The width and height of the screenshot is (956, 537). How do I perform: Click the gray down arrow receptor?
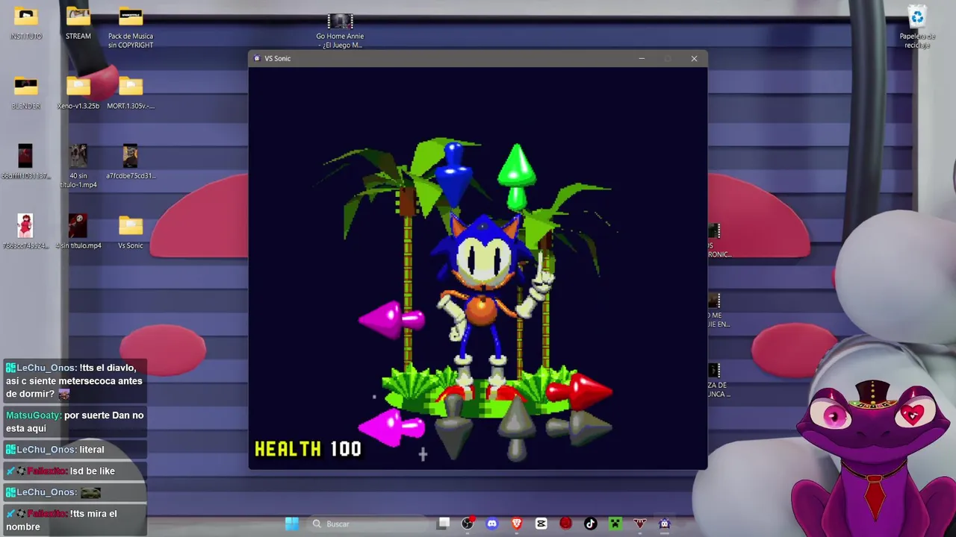pyautogui.click(x=453, y=427)
